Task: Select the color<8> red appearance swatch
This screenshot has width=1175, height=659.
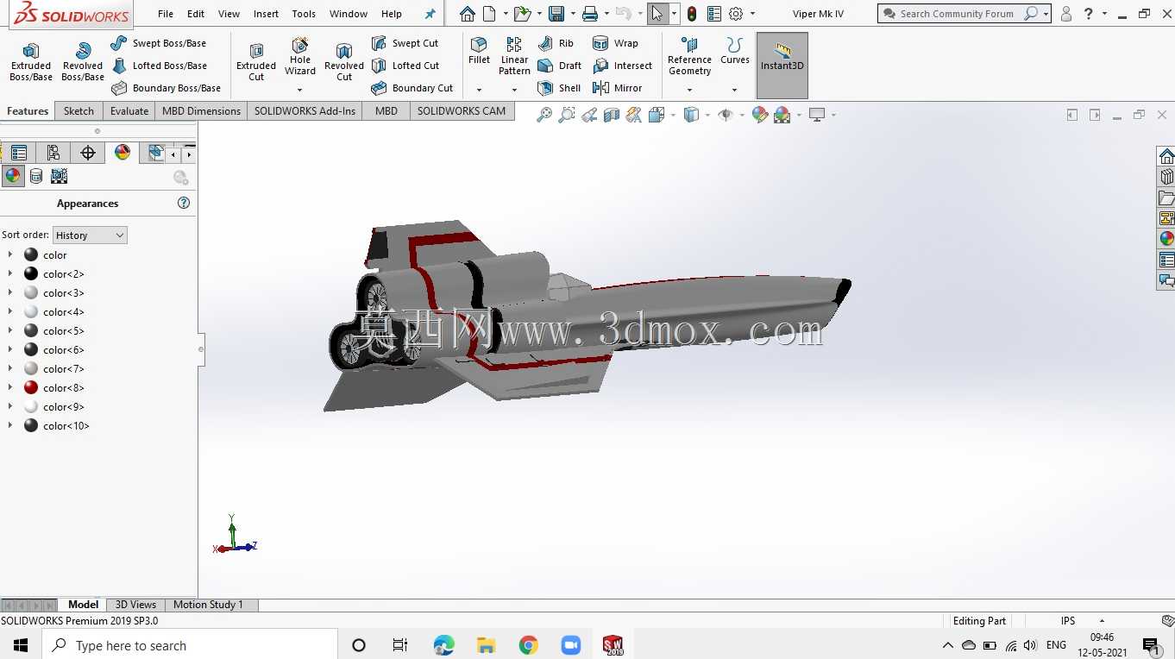Action: [31, 388]
